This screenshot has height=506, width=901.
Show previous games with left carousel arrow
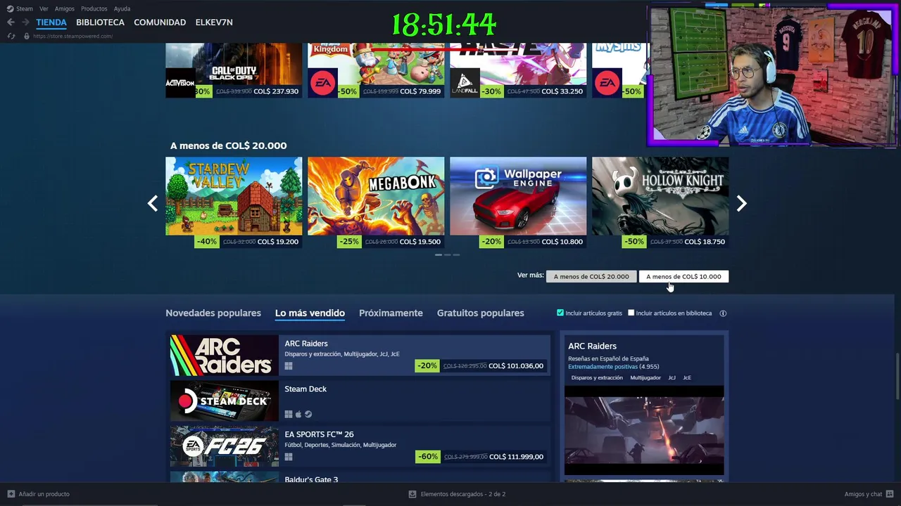coord(153,203)
